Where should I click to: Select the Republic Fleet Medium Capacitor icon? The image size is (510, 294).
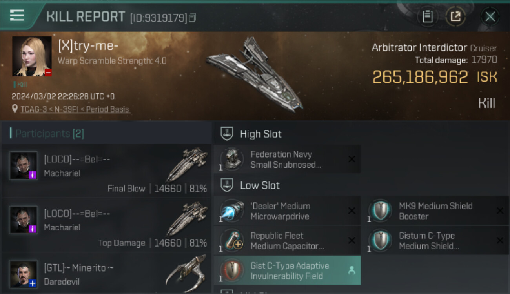(231, 241)
